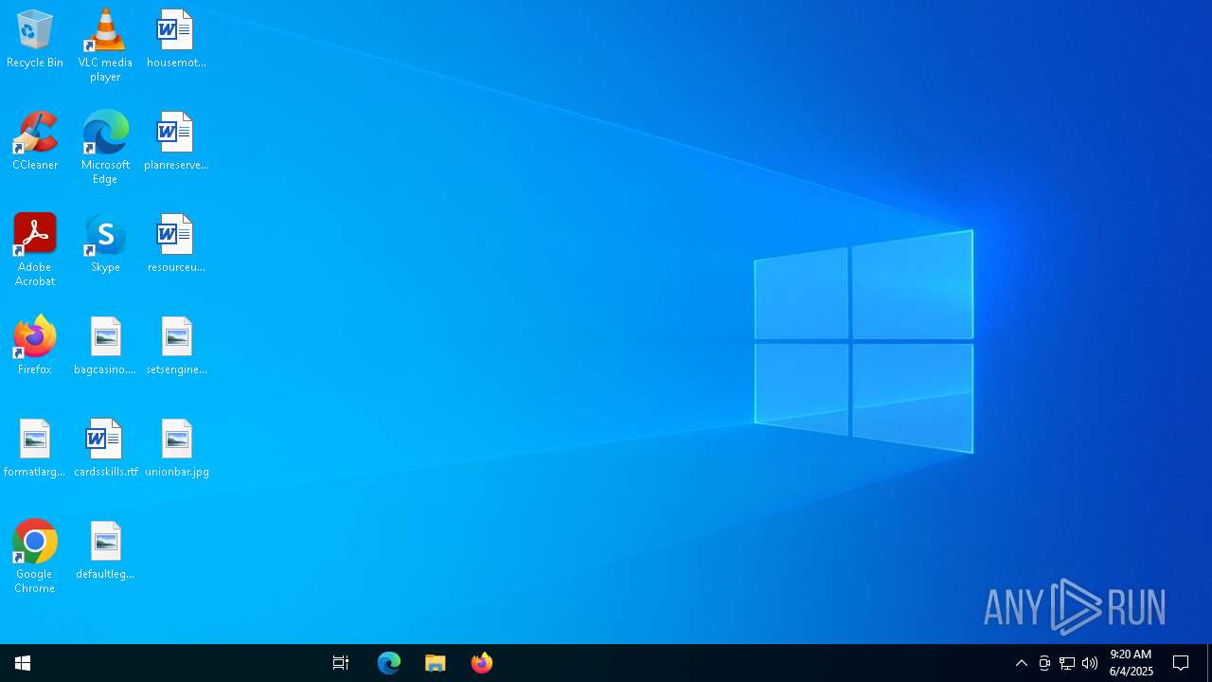Select the unionbar.jpg image file
Image resolution: width=1212 pixels, height=682 pixels.
(x=176, y=449)
